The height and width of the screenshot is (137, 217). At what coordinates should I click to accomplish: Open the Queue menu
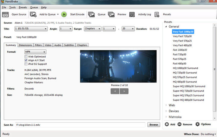34,7
